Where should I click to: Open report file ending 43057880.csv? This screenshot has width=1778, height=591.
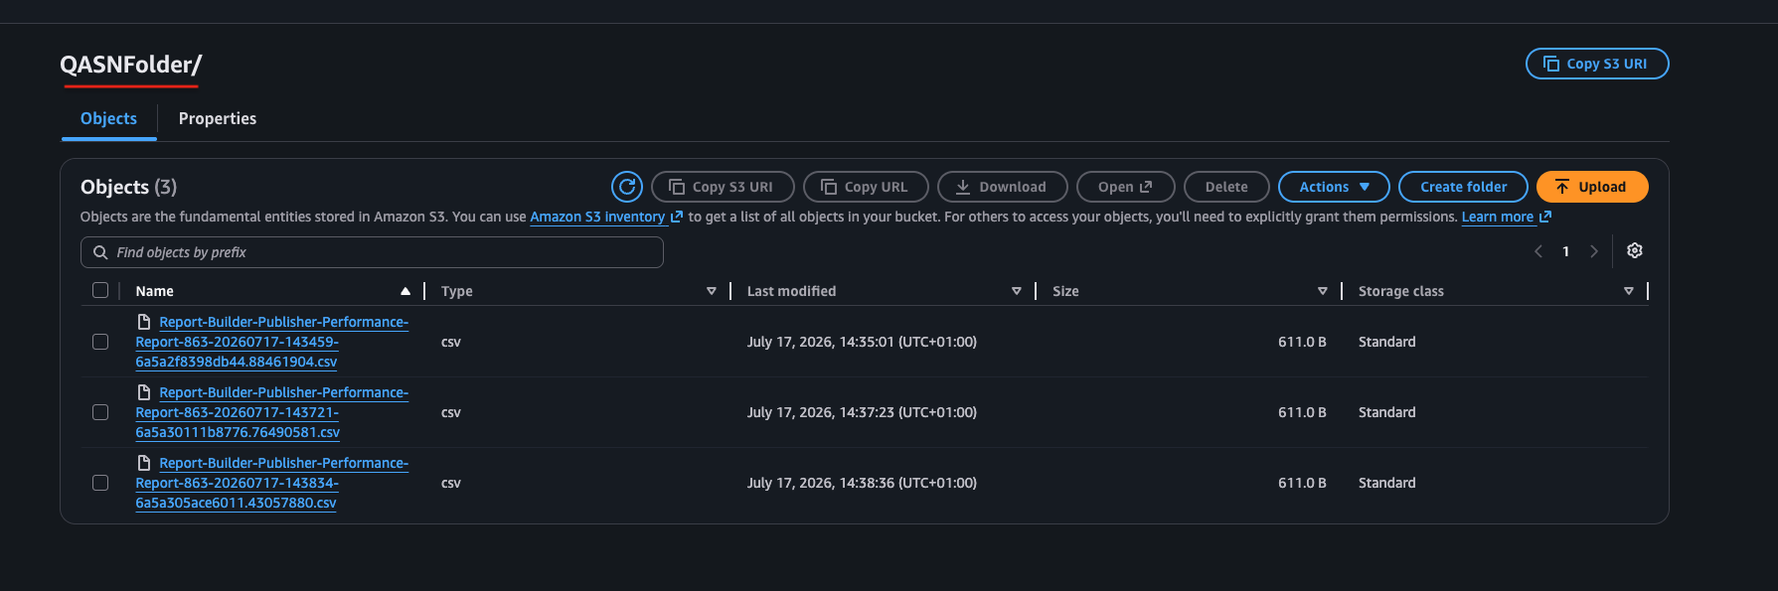tap(271, 483)
